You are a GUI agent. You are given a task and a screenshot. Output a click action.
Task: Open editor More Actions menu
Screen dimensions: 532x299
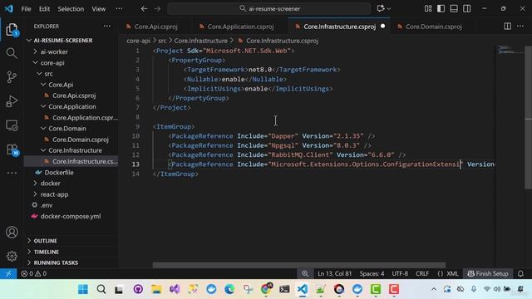pos(520,26)
